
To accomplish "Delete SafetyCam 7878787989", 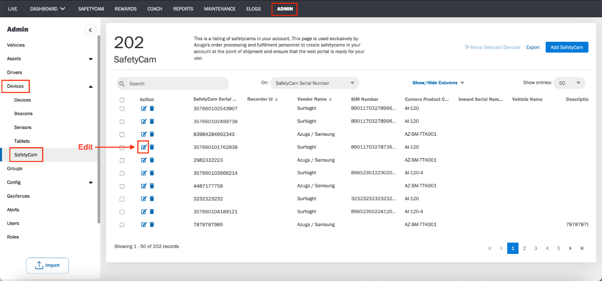I will (152, 225).
